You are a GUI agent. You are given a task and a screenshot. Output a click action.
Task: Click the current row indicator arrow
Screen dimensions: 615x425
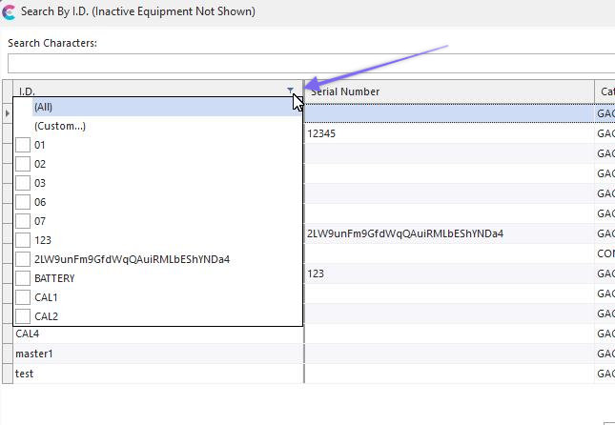point(8,112)
